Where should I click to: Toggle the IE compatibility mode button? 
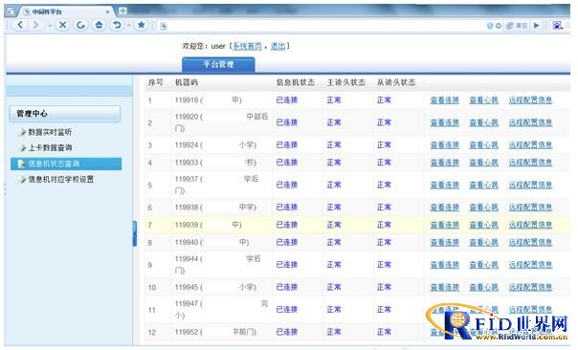pyautogui.click(x=517, y=26)
